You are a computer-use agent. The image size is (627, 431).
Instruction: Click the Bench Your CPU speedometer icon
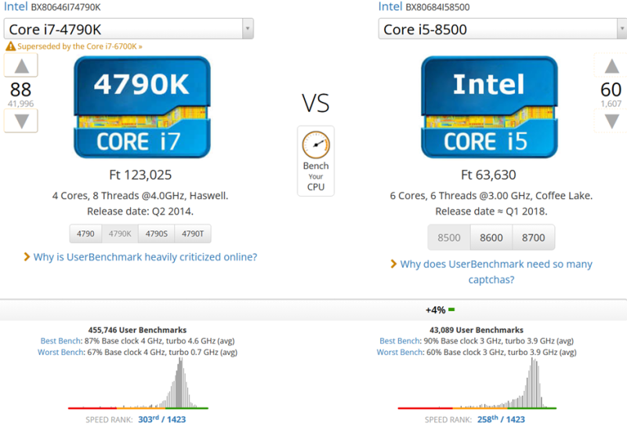[x=316, y=145]
